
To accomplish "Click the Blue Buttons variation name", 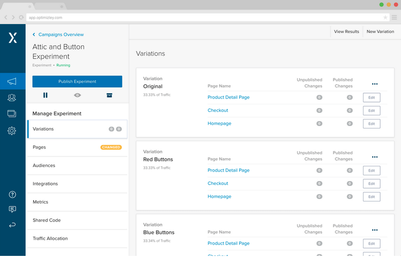I will pyautogui.click(x=159, y=233).
